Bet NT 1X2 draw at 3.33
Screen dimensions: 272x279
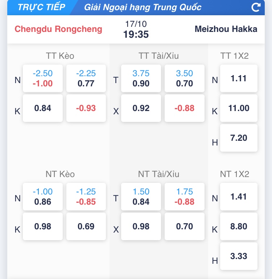pos(239,256)
